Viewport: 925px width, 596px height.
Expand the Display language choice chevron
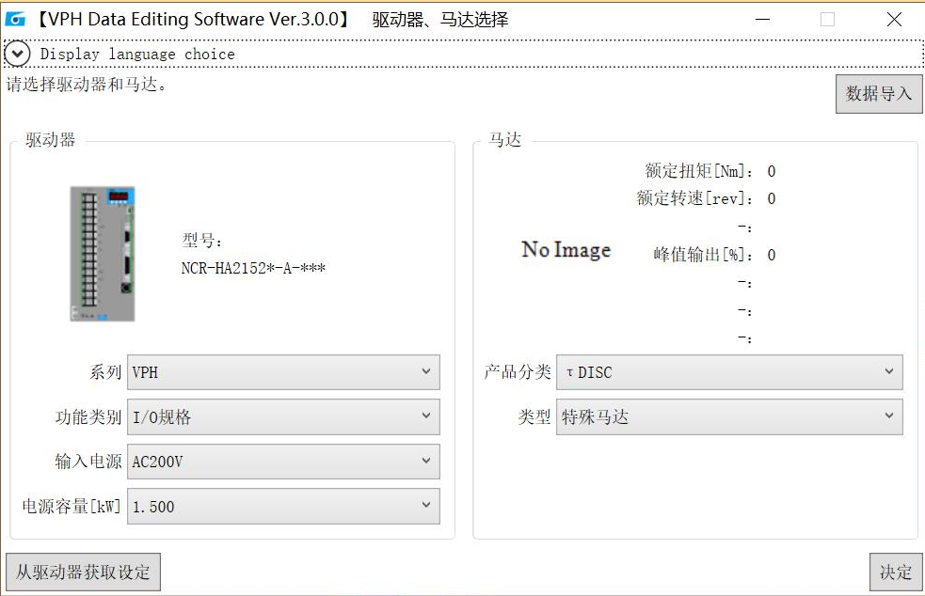[17, 55]
